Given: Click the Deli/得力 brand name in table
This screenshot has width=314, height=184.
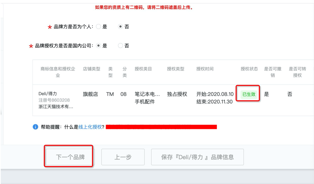Looking at the screenshot, I should (48, 94).
